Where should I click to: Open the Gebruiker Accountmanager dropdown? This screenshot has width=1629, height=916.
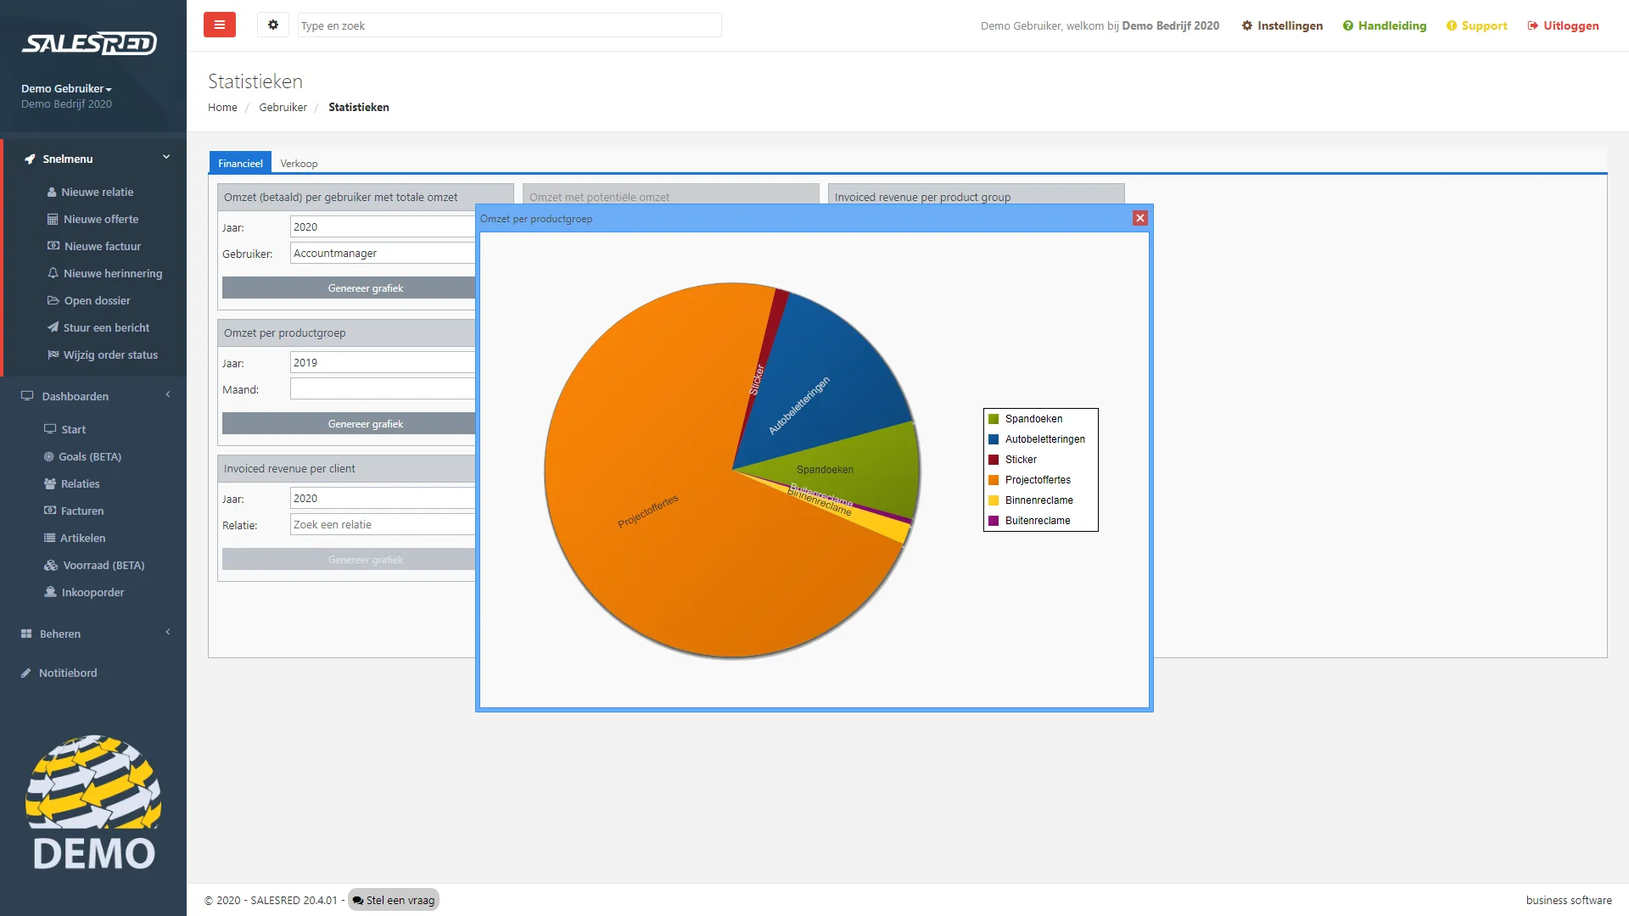(x=383, y=253)
